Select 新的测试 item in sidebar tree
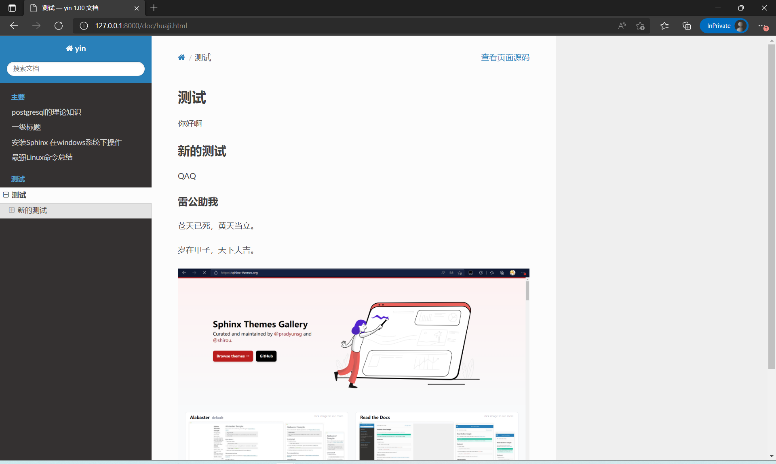This screenshot has height=464, width=776. click(76, 210)
